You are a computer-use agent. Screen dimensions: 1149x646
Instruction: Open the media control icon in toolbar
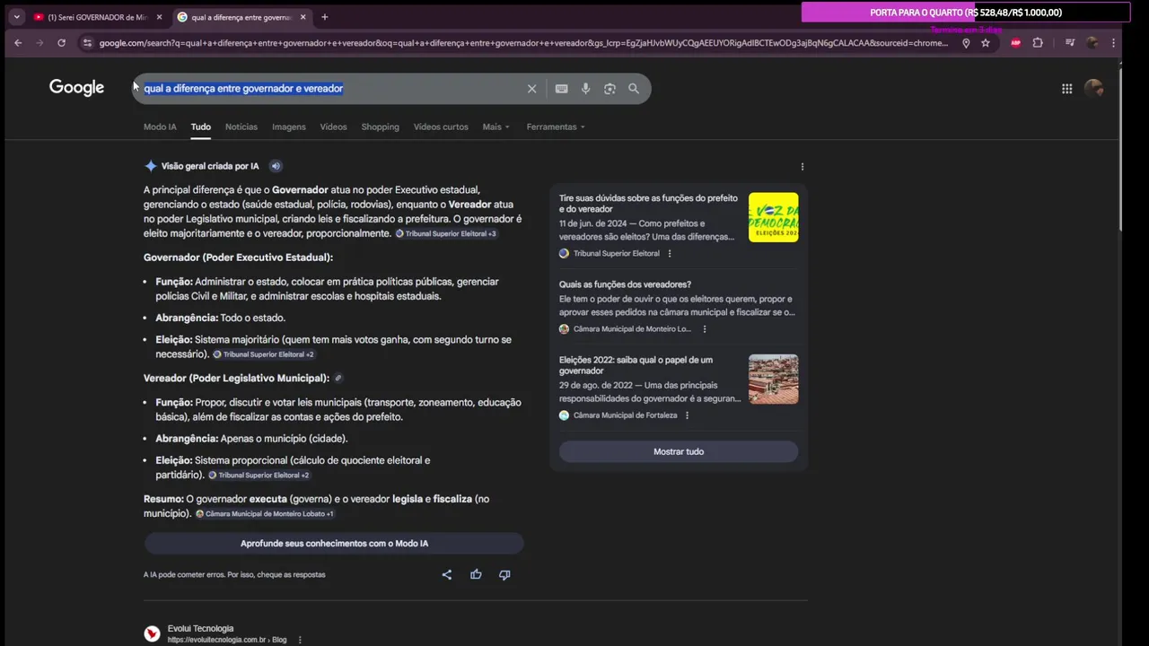point(1070,43)
